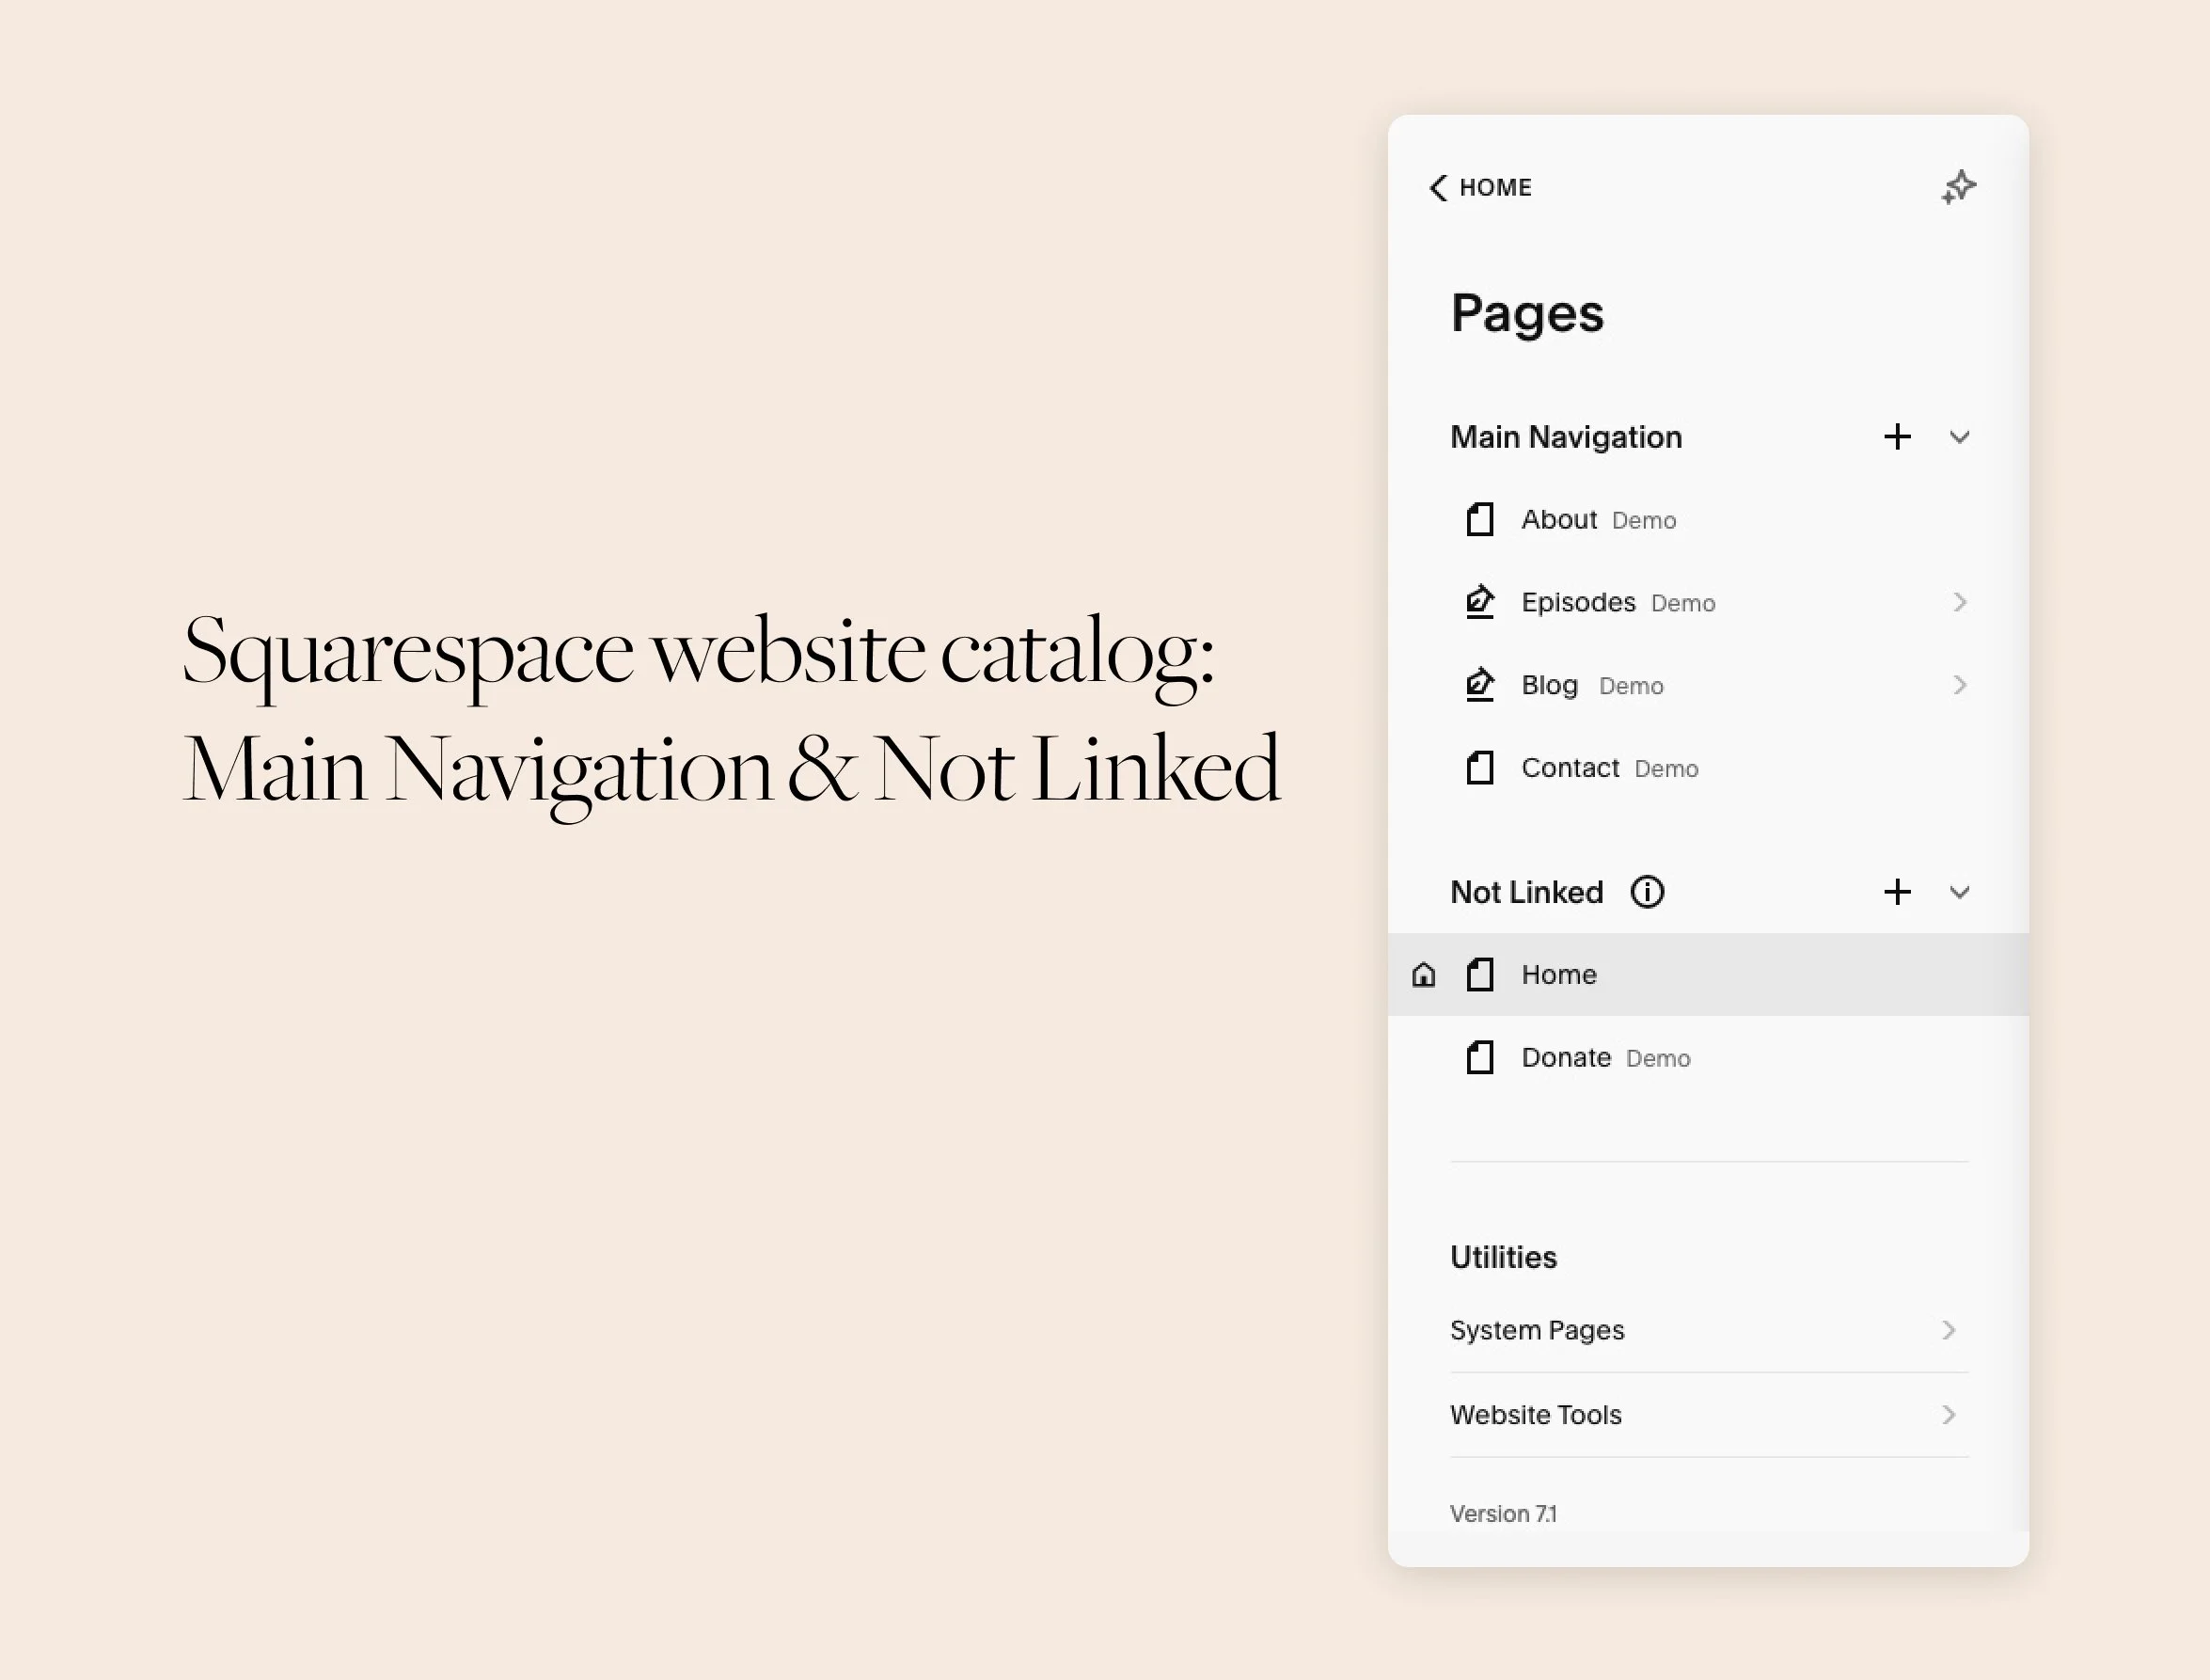Open the Squarespace AI sparkle icon
This screenshot has width=2210, height=1680.
click(x=1959, y=186)
